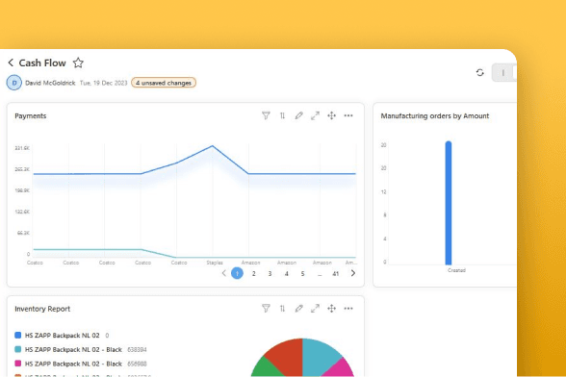Click move handle icon on Payments widget
Screen dimensions: 566x377
pos(331,115)
